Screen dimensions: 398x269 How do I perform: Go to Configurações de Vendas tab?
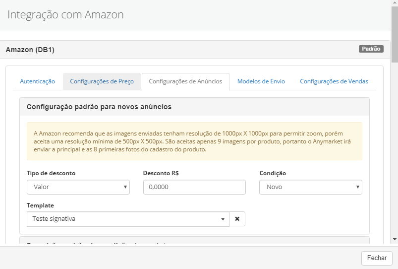point(334,81)
